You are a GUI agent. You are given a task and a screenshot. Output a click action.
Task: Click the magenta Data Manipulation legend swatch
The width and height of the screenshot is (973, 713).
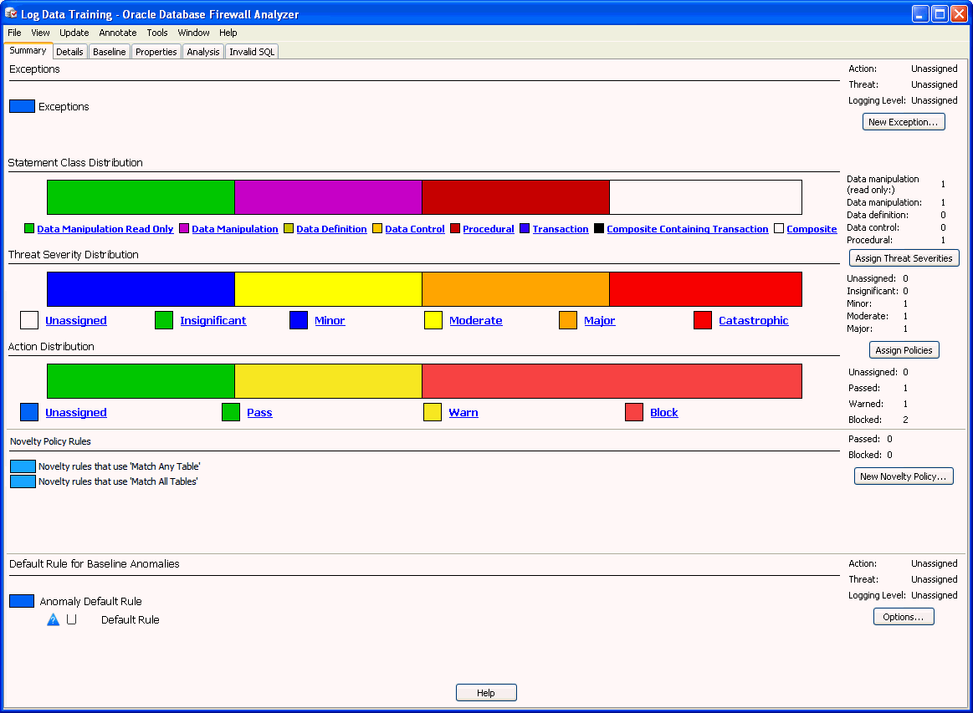tap(184, 229)
